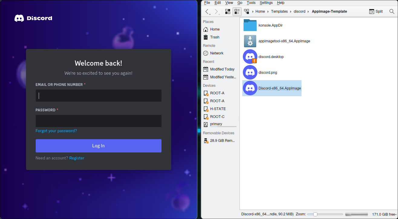Split the Dolphin view

[x=376, y=11]
